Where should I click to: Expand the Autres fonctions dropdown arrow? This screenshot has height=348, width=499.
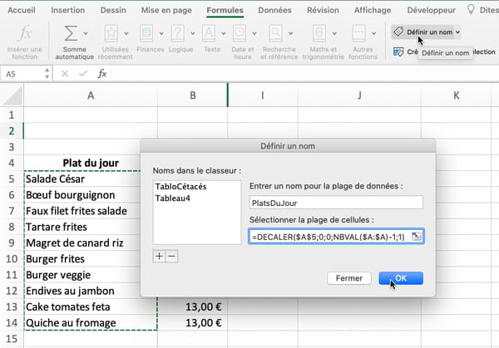[x=374, y=33]
